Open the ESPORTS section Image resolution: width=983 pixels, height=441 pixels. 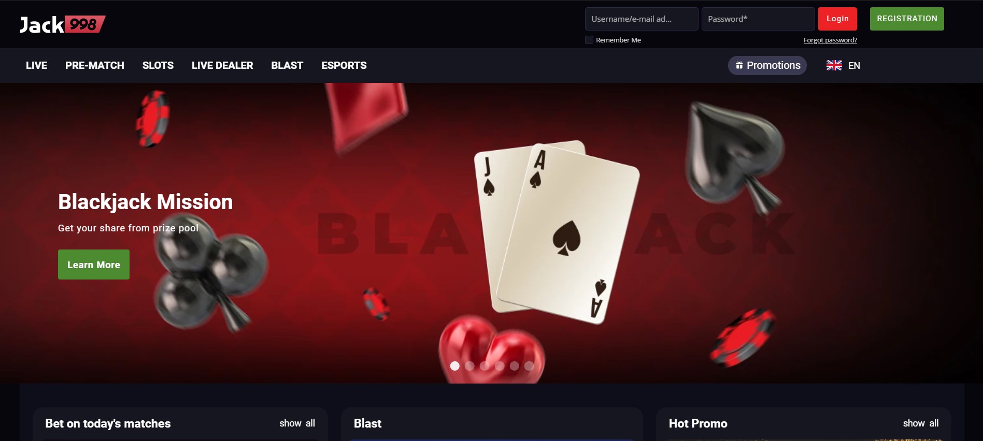coord(344,65)
